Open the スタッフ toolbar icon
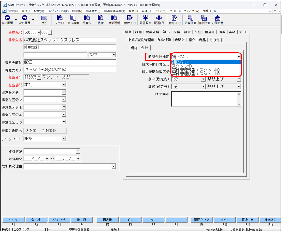Screen dimensions: 282x232 click(60, 18)
